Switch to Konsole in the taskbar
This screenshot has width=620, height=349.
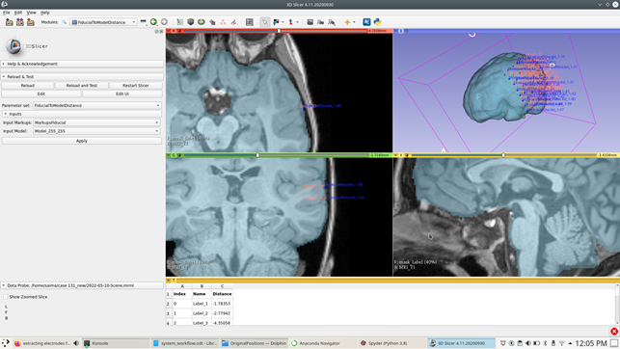click(116, 343)
